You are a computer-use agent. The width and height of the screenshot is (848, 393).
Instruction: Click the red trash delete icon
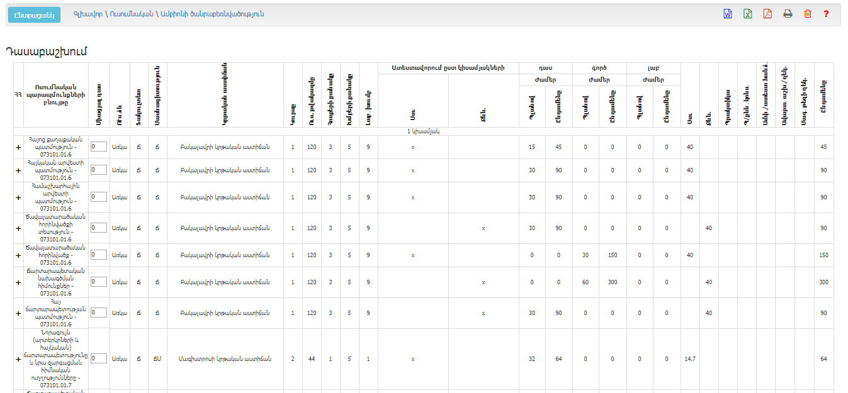pos(808,14)
